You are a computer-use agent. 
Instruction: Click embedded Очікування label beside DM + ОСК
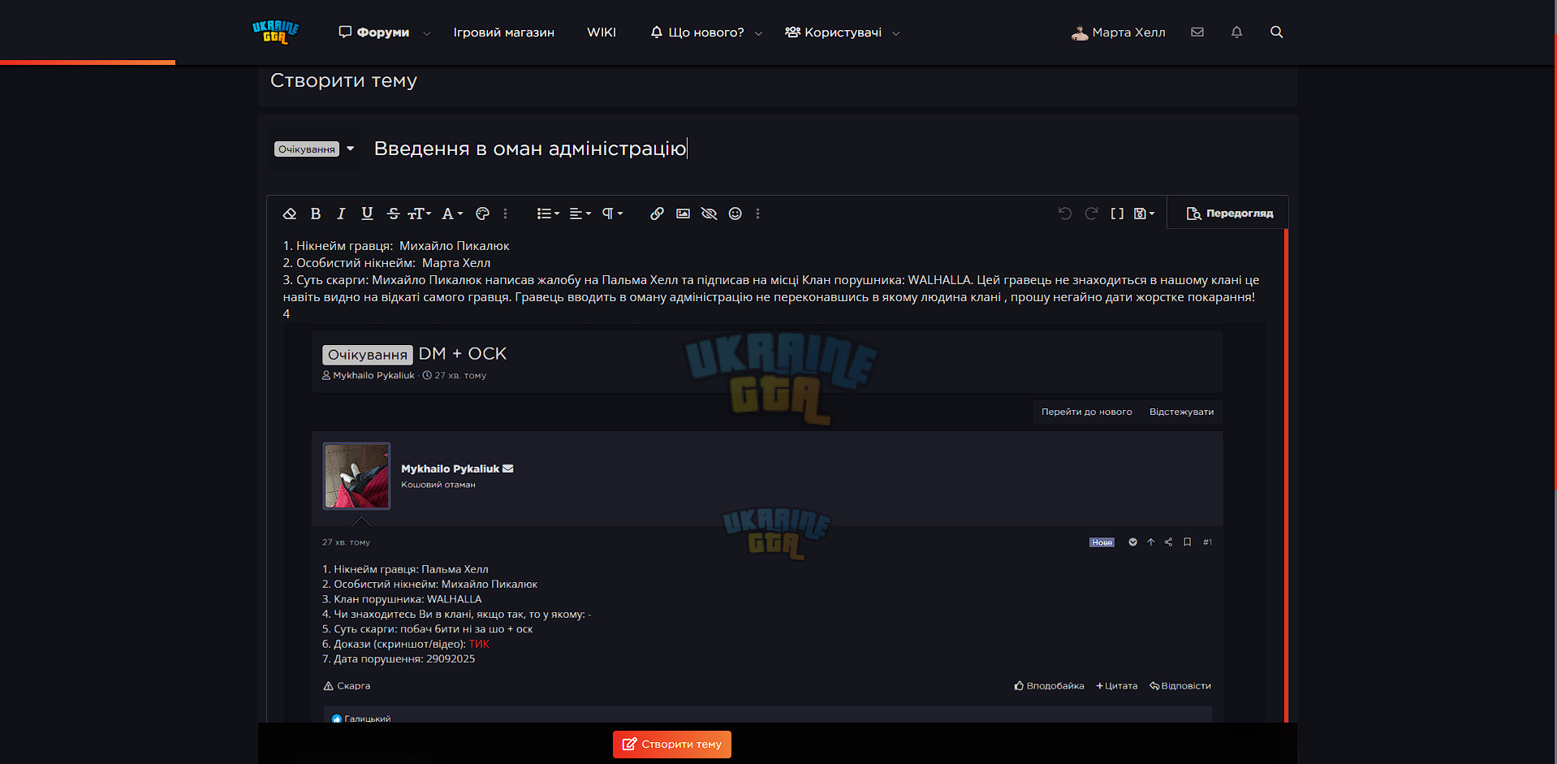click(x=368, y=355)
